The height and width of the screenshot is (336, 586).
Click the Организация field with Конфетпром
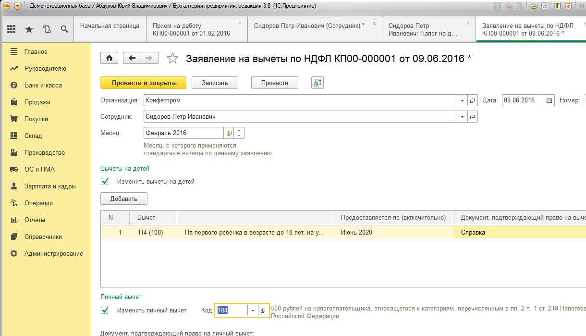pos(300,100)
